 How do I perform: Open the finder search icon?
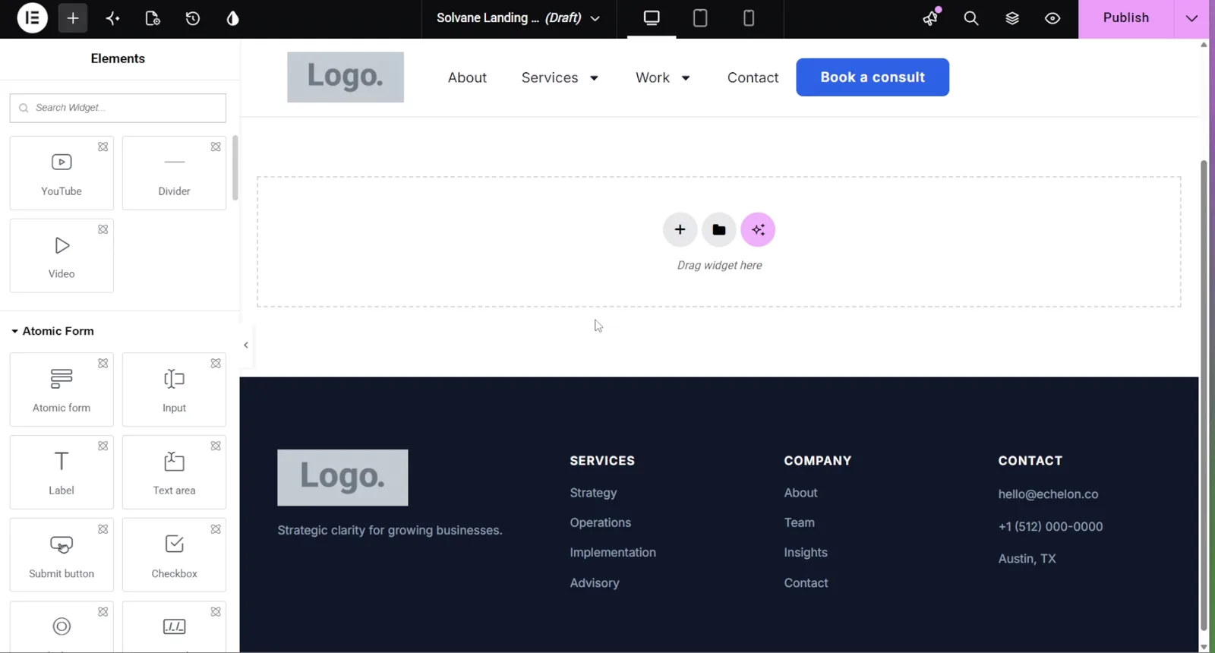coord(971,18)
